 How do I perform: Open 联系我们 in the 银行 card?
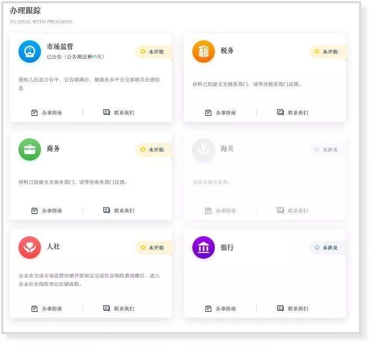(293, 308)
